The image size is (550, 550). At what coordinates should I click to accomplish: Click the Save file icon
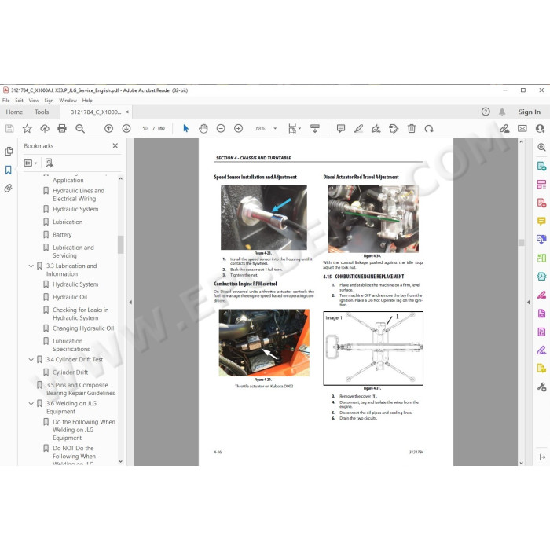[x=9, y=129]
